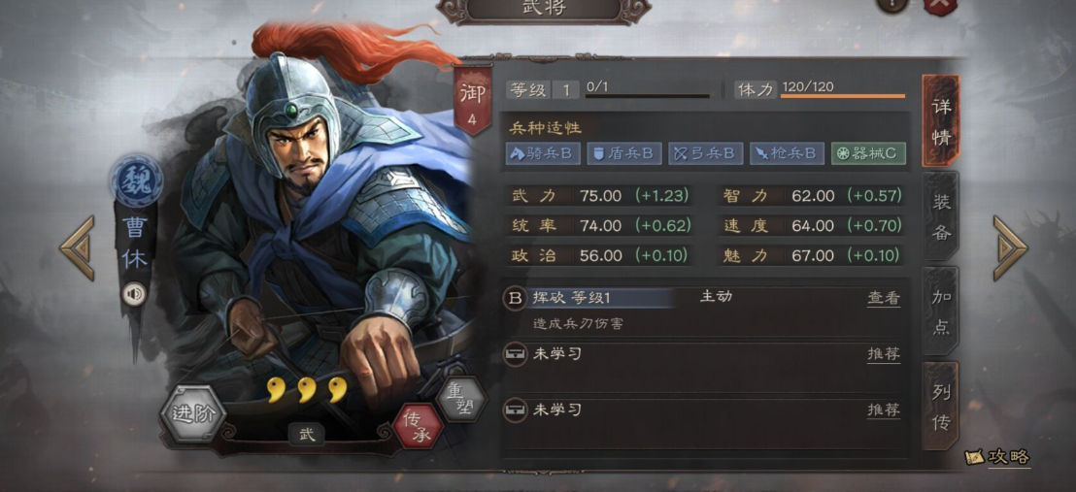
Task: Go to the previous general with the left arrow
Action: 77,247
